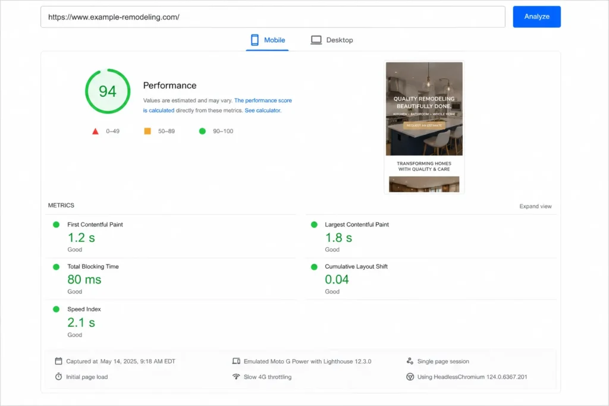Click the 0.04 value
The image size is (609, 406).
337,279
